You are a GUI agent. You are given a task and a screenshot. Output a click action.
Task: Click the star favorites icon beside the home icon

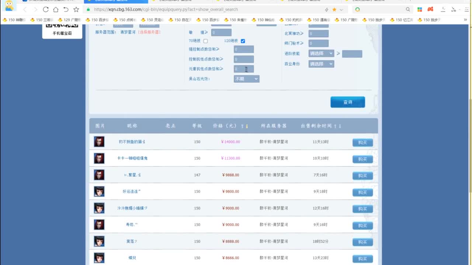(76, 10)
